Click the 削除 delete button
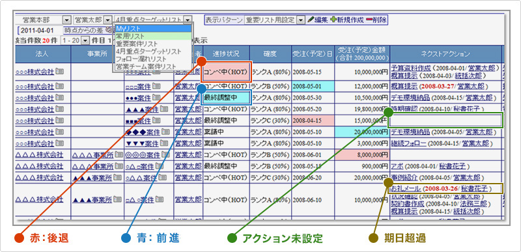Screen dimensions: 521x252 (376, 20)
